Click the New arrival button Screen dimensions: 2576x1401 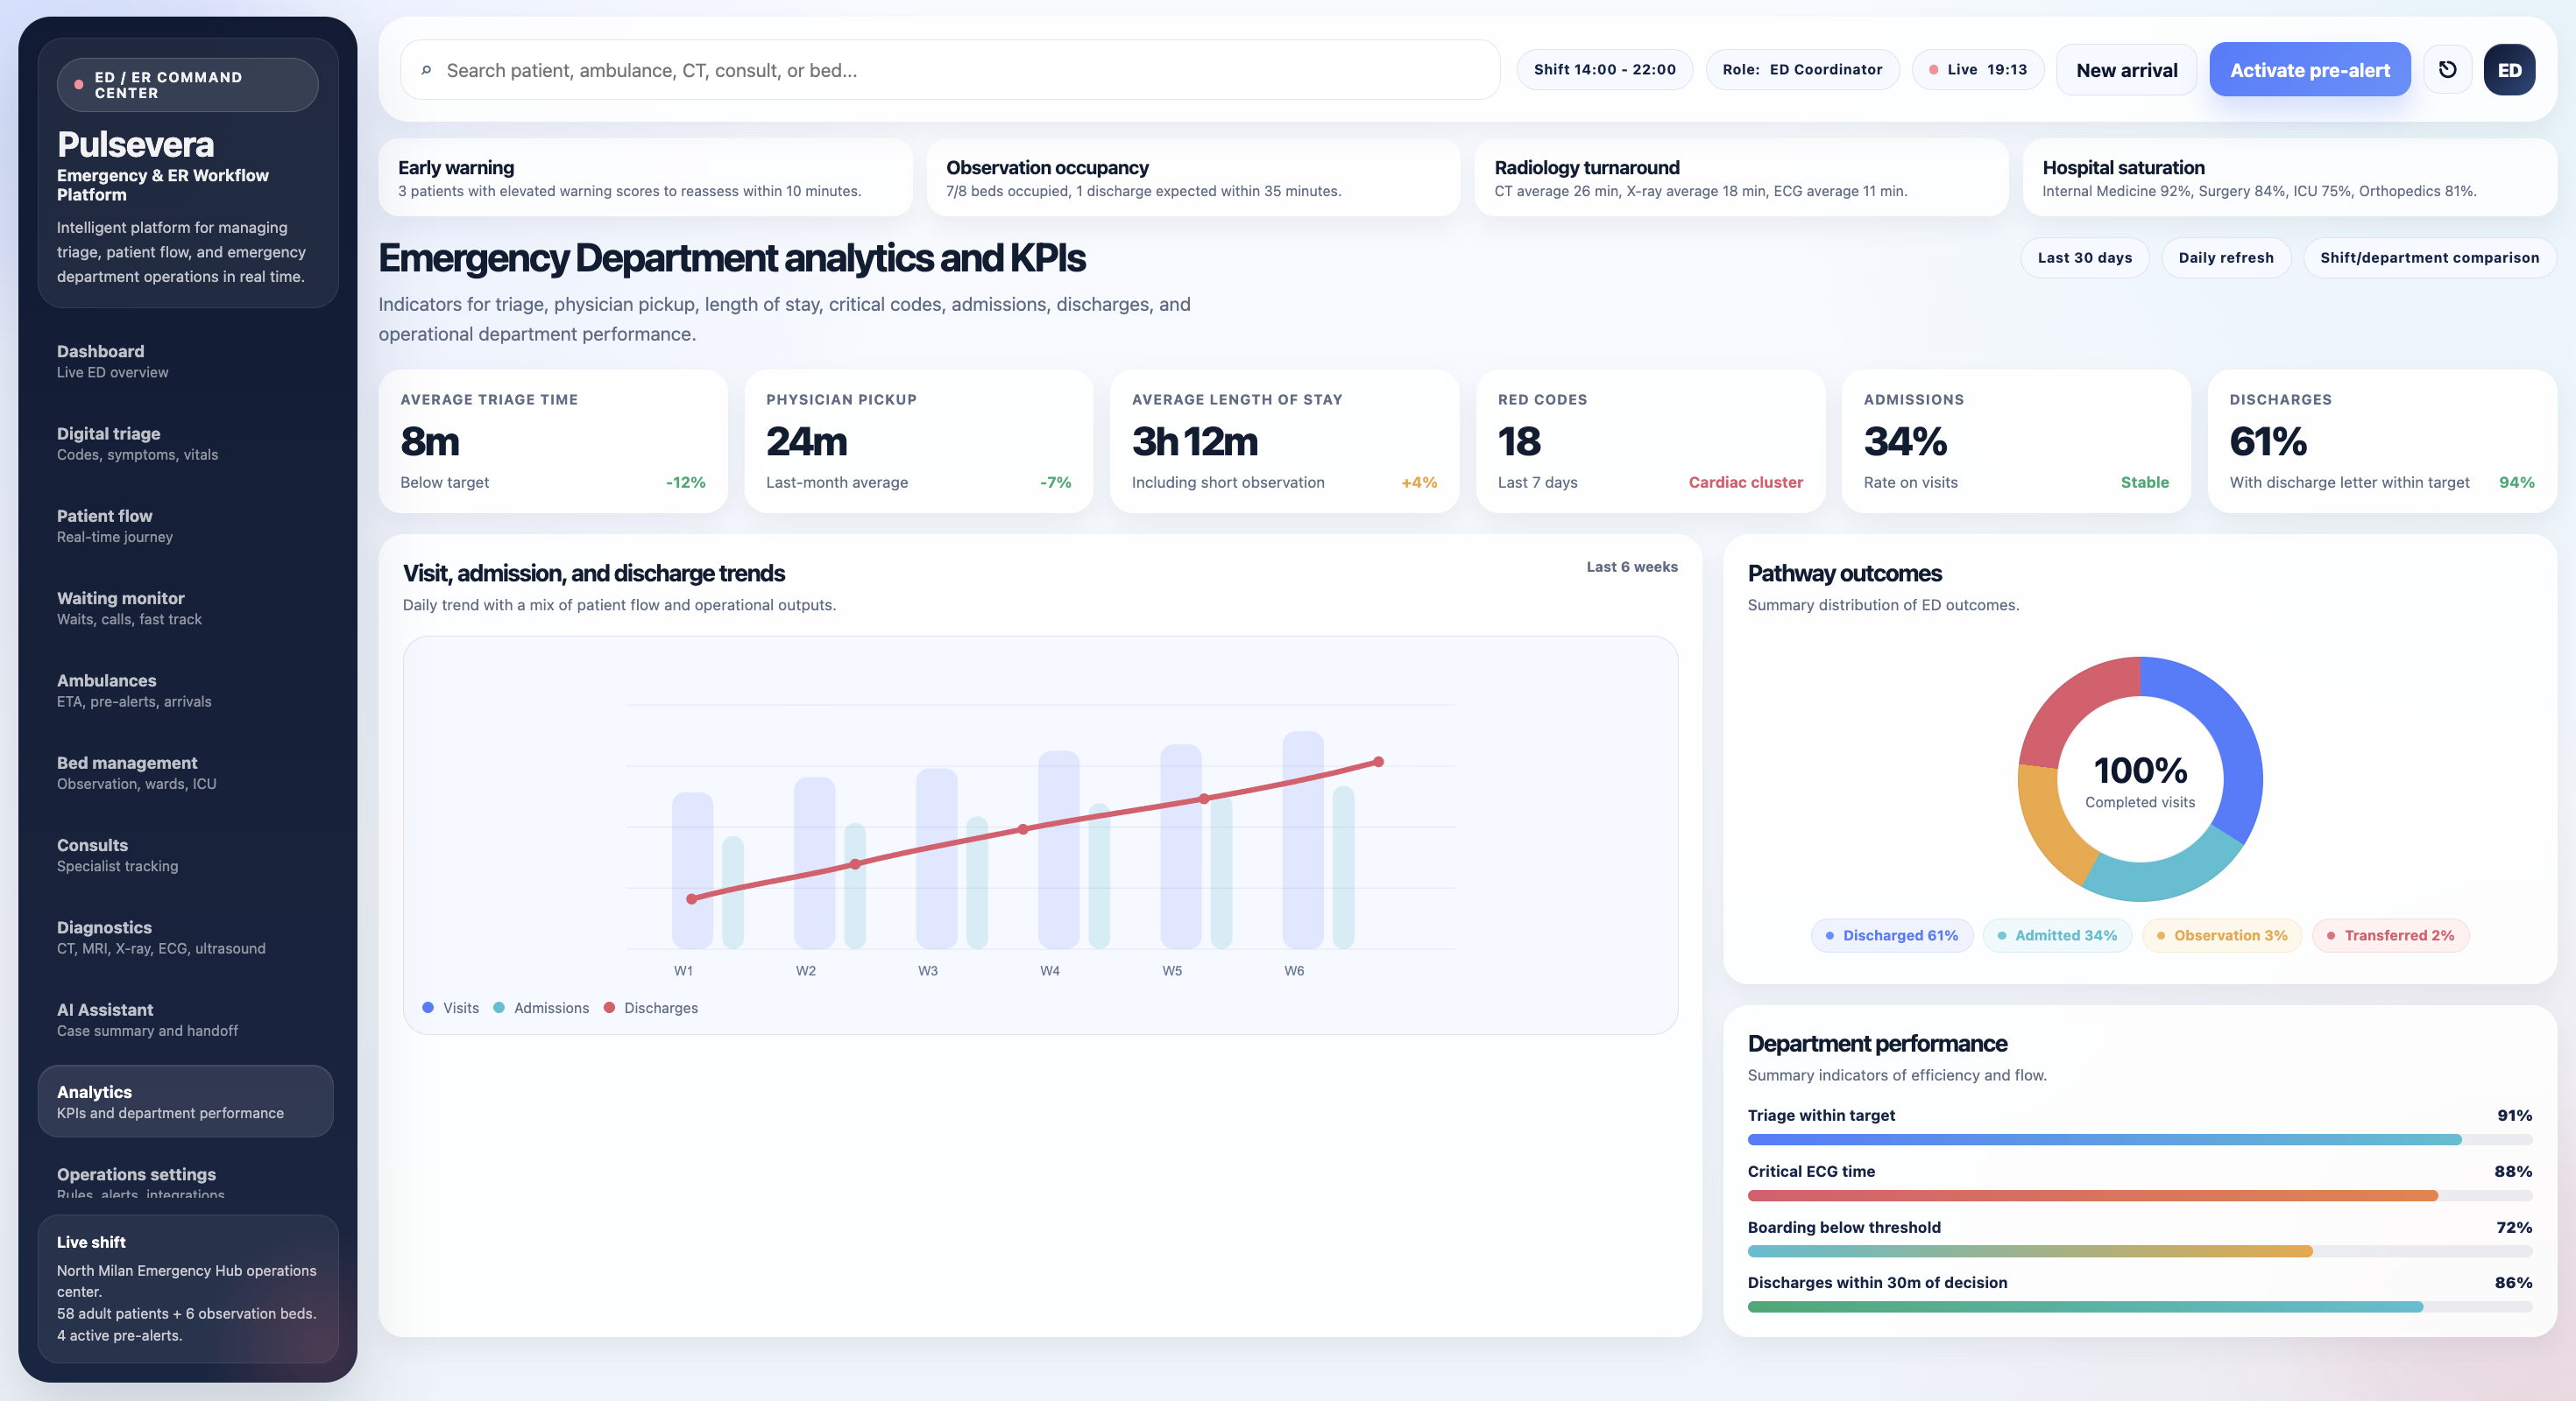point(2127,70)
